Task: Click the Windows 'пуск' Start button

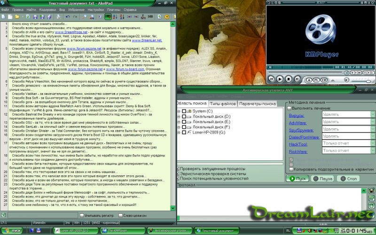Action: 13,230
